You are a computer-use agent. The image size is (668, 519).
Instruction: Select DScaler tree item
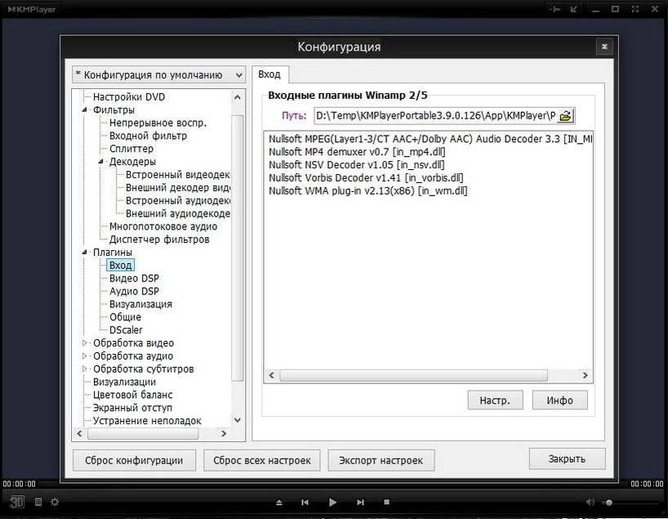click(x=126, y=329)
